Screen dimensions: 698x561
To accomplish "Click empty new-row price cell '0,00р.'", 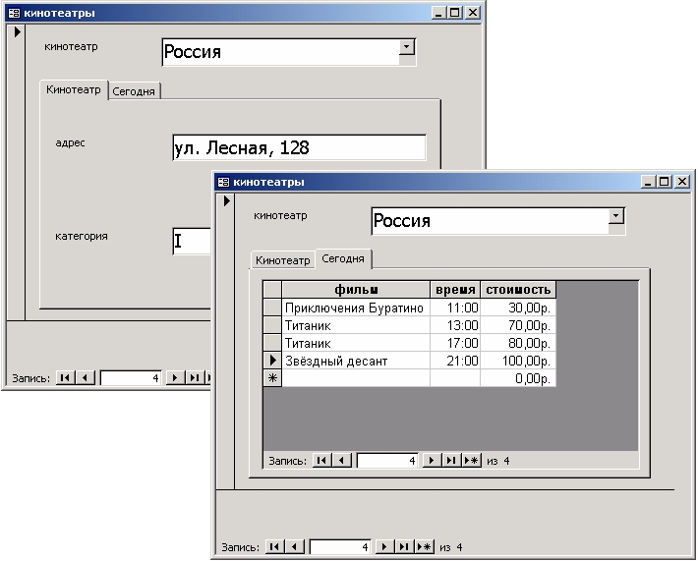I will (x=518, y=378).
